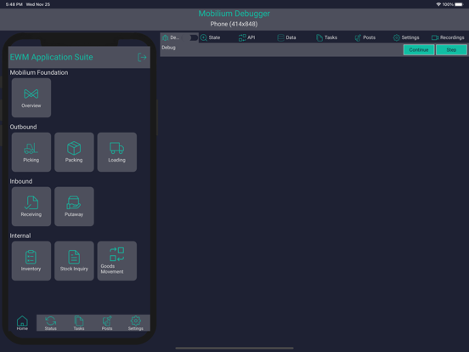This screenshot has height=352, width=469.
Task: Open the Packing box tile
Action: 74,152
